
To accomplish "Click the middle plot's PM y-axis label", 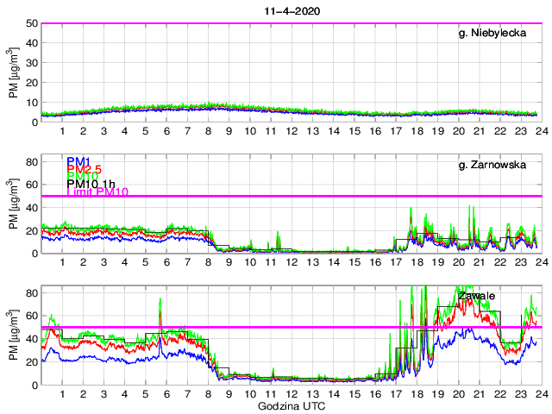I will click(x=14, y=204).
